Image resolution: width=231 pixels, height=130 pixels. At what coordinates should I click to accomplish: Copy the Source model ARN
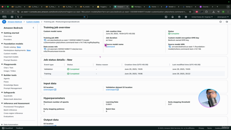[170, 47]
